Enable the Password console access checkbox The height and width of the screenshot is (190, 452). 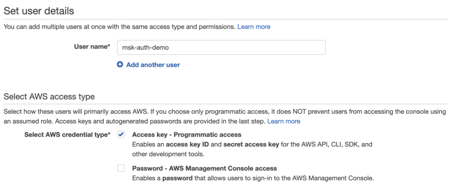click(x=121, y=168)
